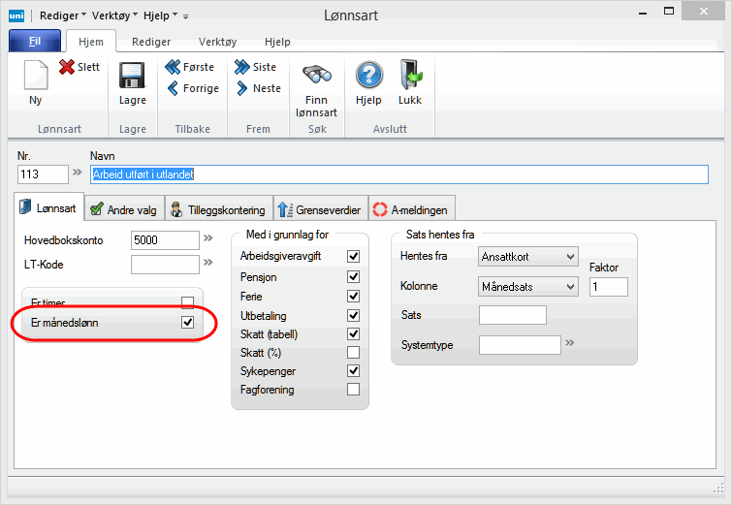Image resolution: width=732 pixels, height=505 pixels.
Task: Click into the Sats input field
Action: click(x=513, y=315)
